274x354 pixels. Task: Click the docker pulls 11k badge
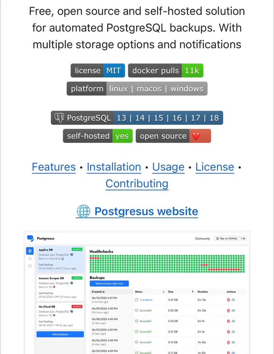(x=165, y=70)
